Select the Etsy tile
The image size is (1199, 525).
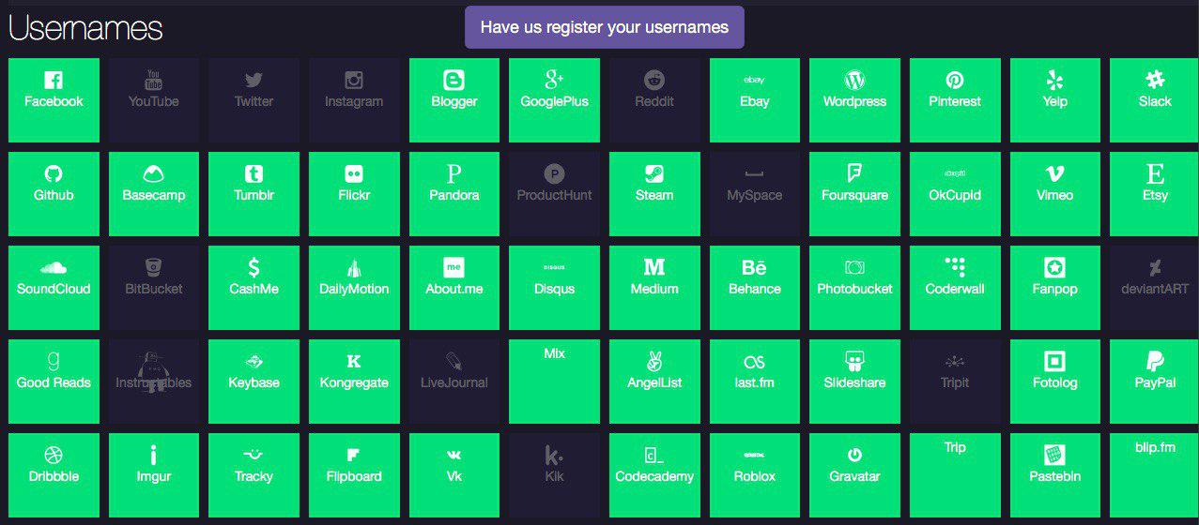tap(1155, 194)
